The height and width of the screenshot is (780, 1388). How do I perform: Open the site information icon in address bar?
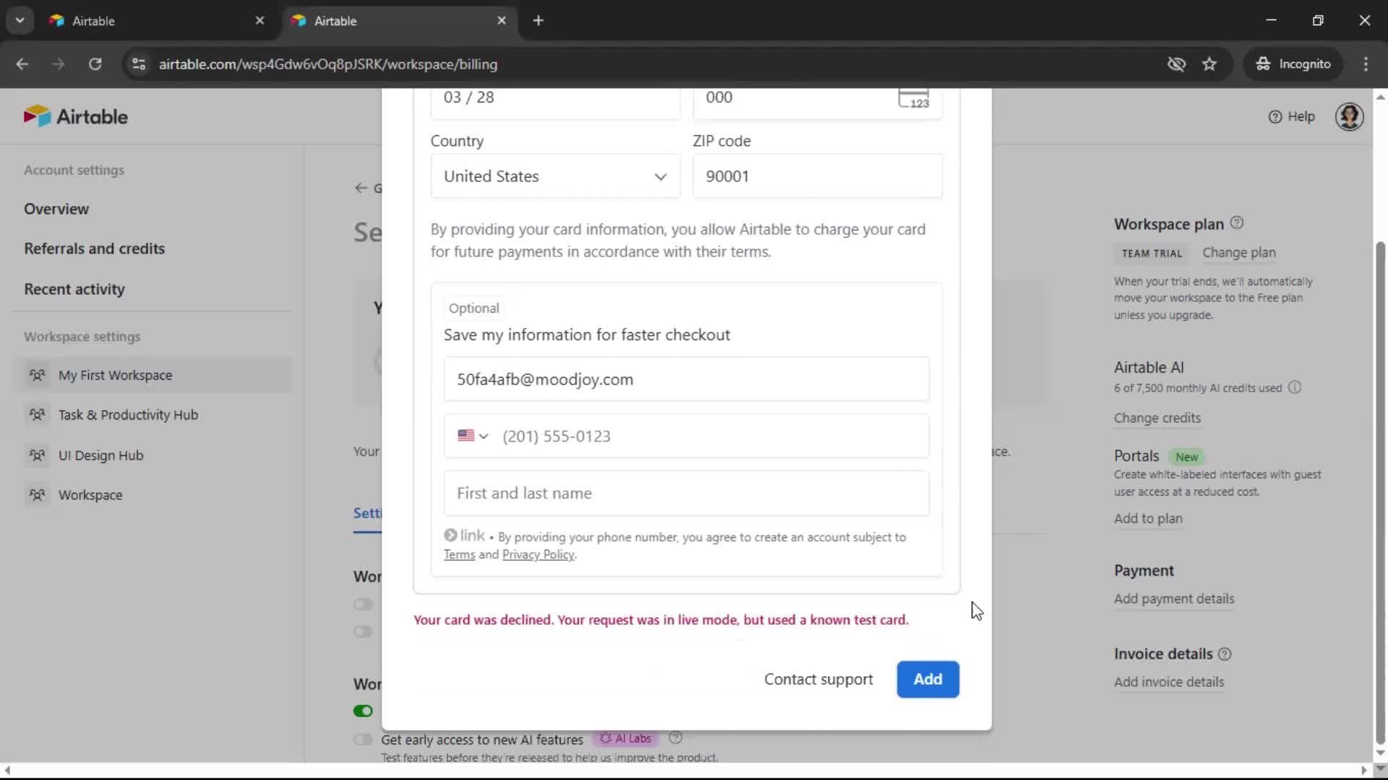pyautogui.click(x=138, y=64)
